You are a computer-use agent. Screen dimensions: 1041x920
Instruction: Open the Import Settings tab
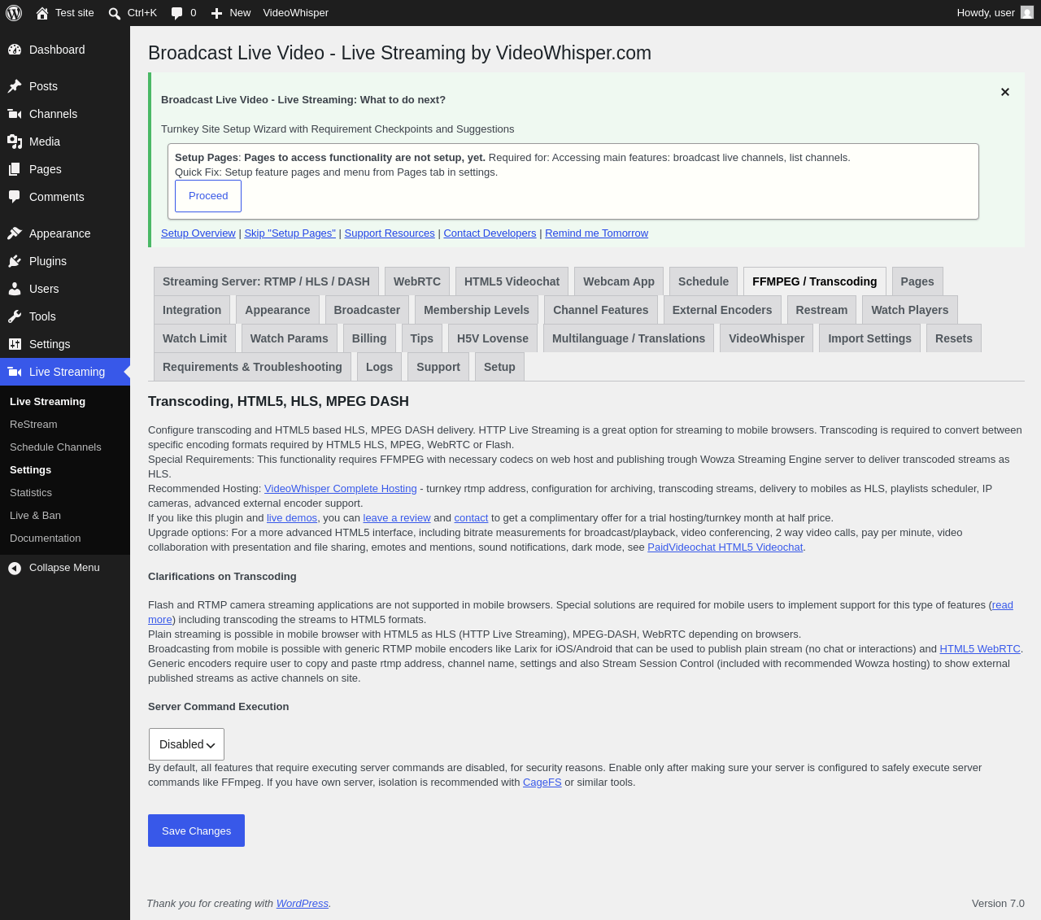pos(869,338)
